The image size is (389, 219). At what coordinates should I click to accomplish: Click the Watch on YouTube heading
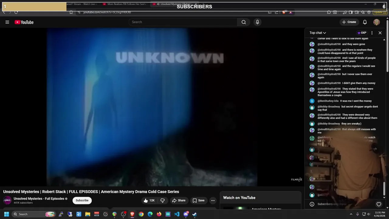239,198
